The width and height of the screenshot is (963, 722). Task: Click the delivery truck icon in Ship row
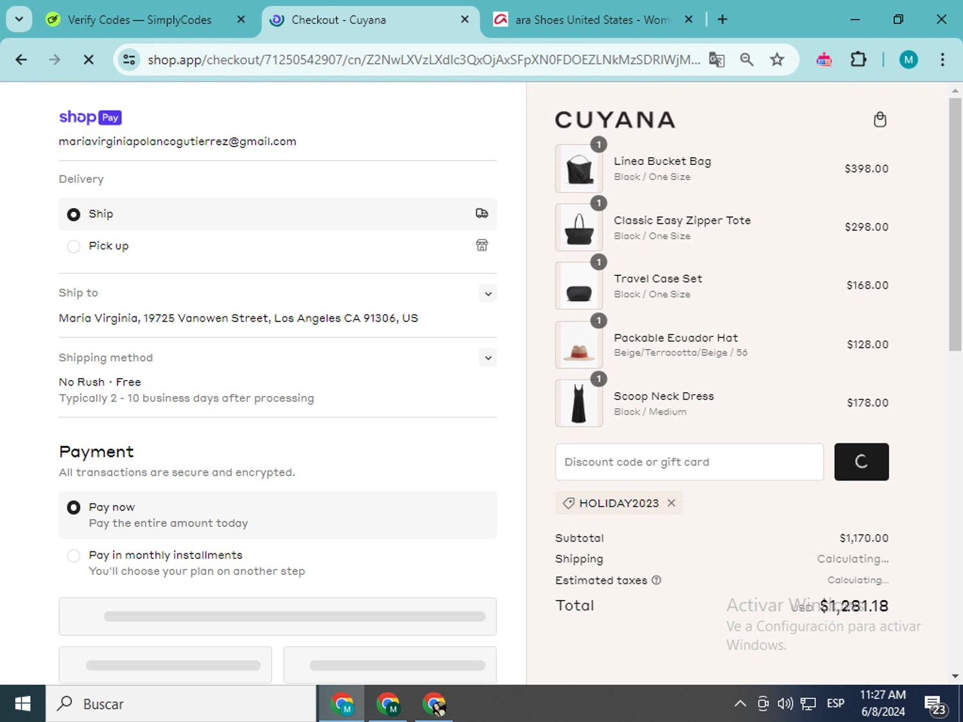click(x=481, y=214)
